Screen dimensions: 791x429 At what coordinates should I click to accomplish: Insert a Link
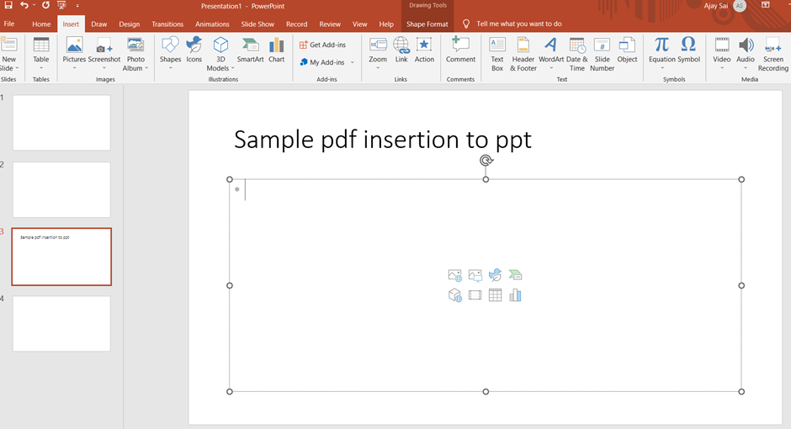[x=401, y=50]
